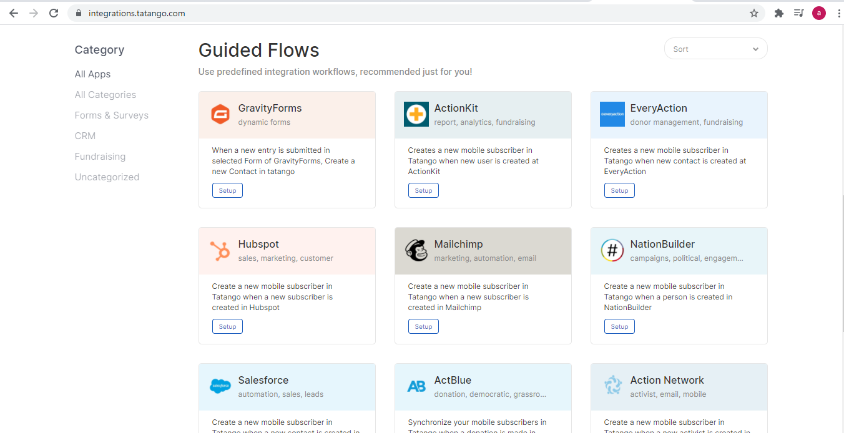Select All Categories in sidebar
This screenshot has height=433, width=844.
pos(105,95)
